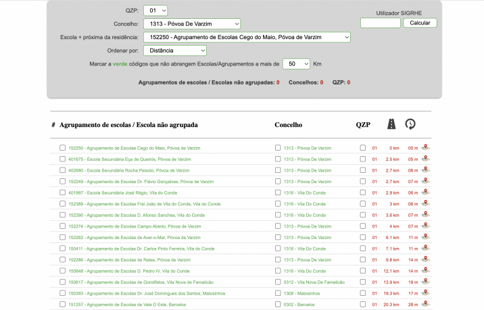Screen dimensions: 484x310
Task: Click map icon for Escola Secundária José Régio
Action: [425, 192]
